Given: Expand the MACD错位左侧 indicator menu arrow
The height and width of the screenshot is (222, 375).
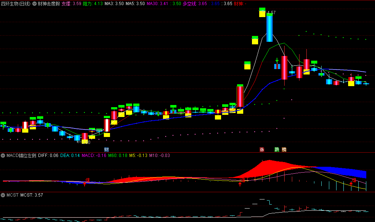Looking at the screenshot, I should click(3, 156).
